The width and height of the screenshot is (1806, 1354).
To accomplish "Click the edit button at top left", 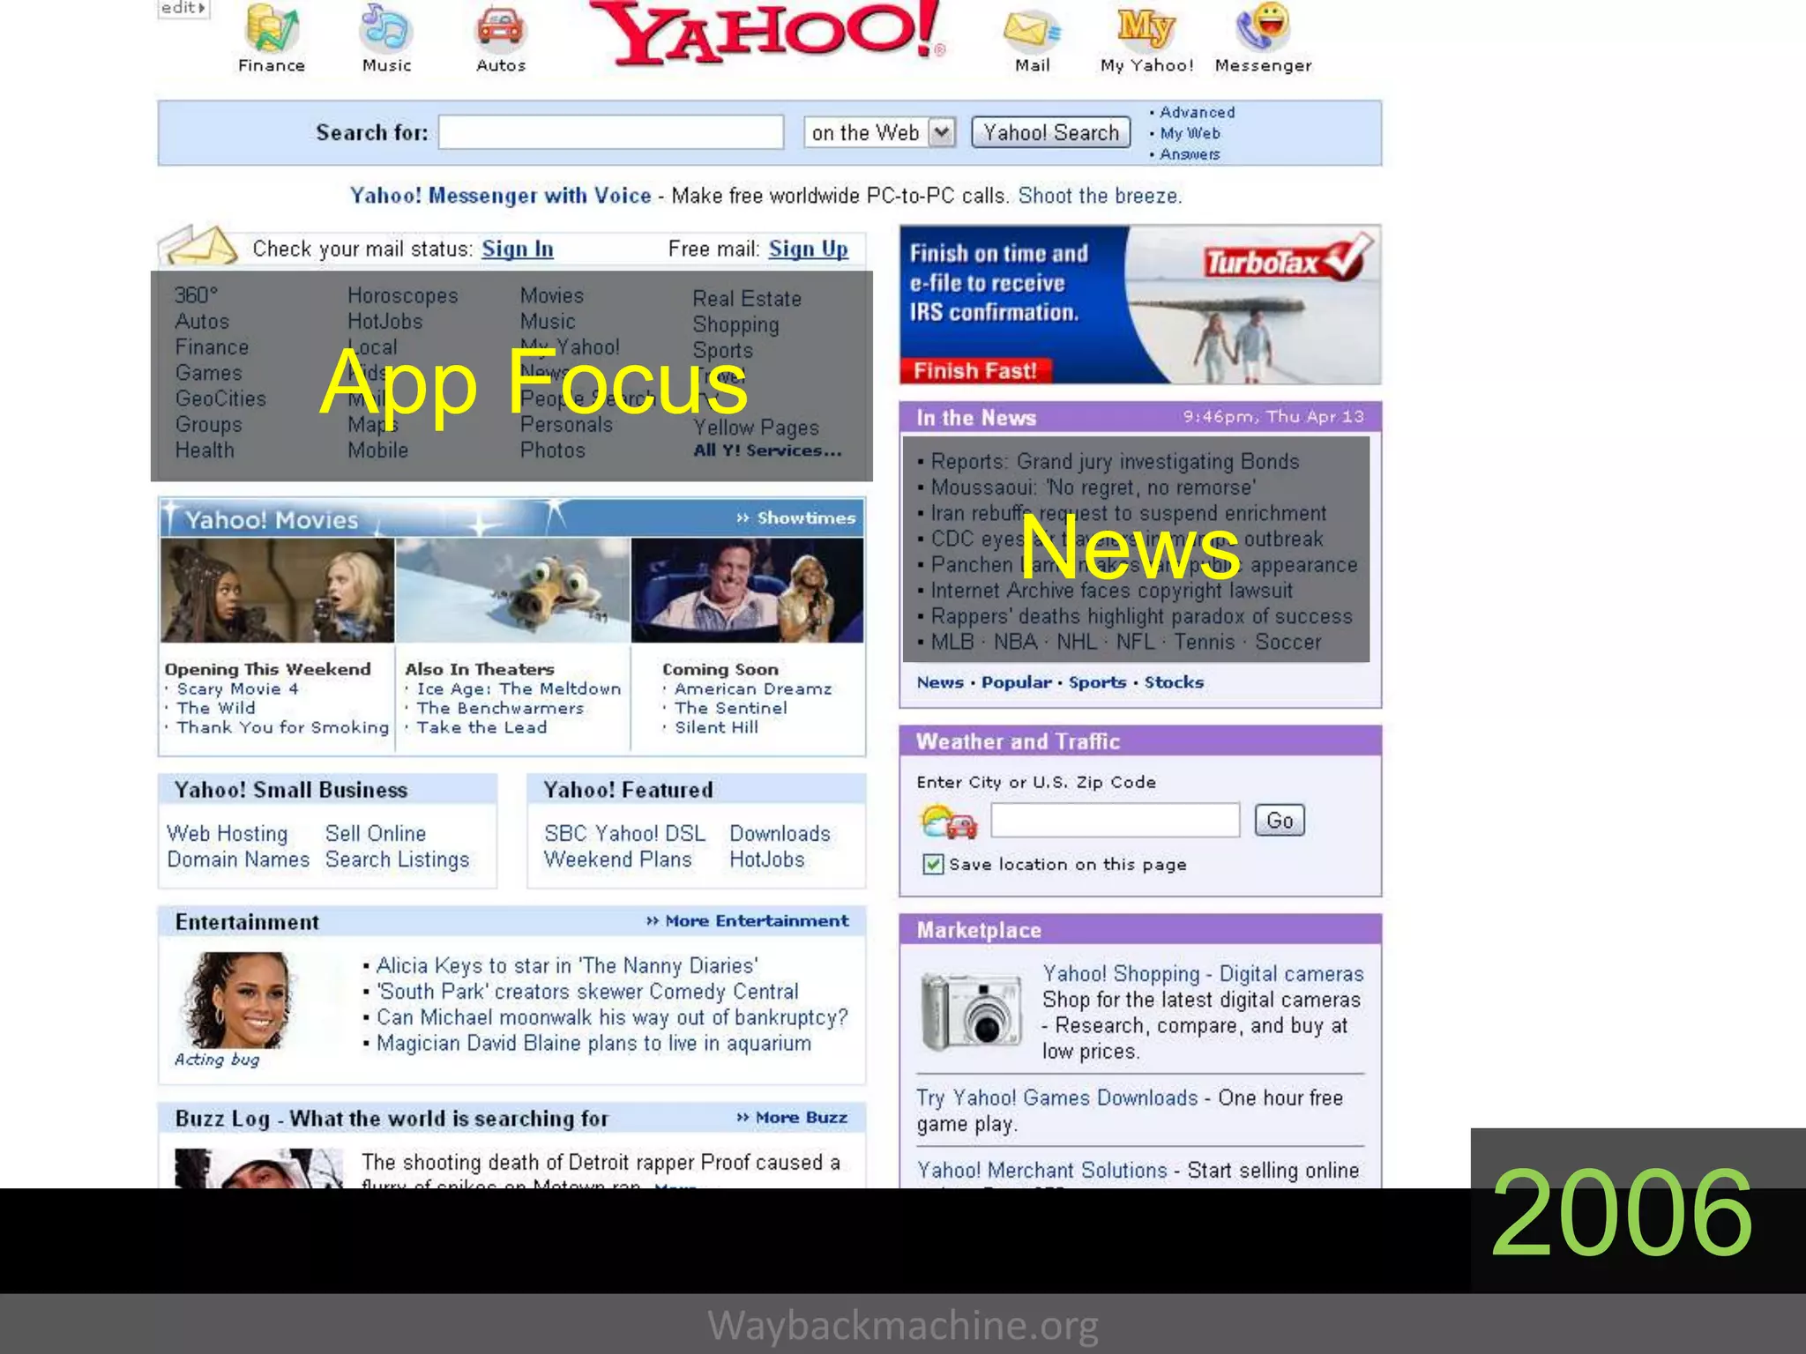I will click(x=183, y=8).
